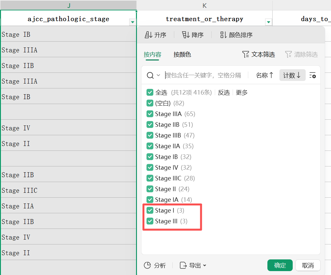This screenshot has height=275, width=331.
Task: Toggle the Stage IIIA checkbox
Action: click(x=150, y=114)
